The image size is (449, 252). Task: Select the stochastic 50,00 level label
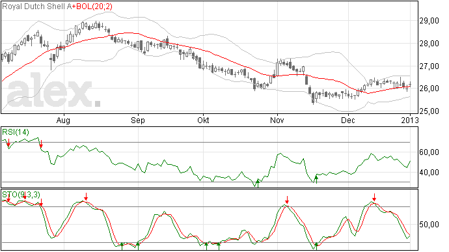429,225
